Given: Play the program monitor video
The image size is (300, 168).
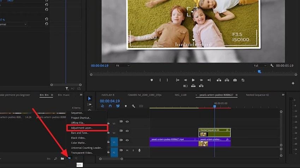Looking at the screenshot, I should tap(193, 80).
